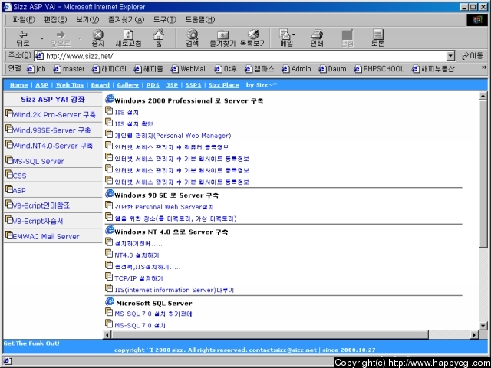491x368 pixels.
Task: Click the Home link in page navigation
Action: [18, 85]
